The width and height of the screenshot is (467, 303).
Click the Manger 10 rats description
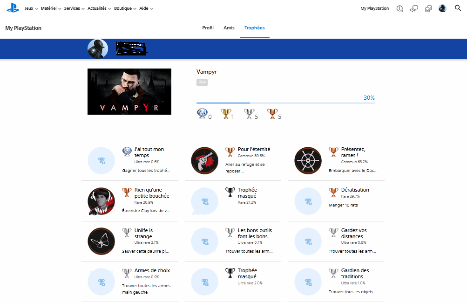pos(343,205)
